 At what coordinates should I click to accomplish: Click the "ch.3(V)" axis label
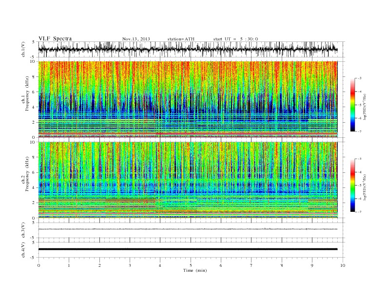pyautogui.click(x=23, y=230)
